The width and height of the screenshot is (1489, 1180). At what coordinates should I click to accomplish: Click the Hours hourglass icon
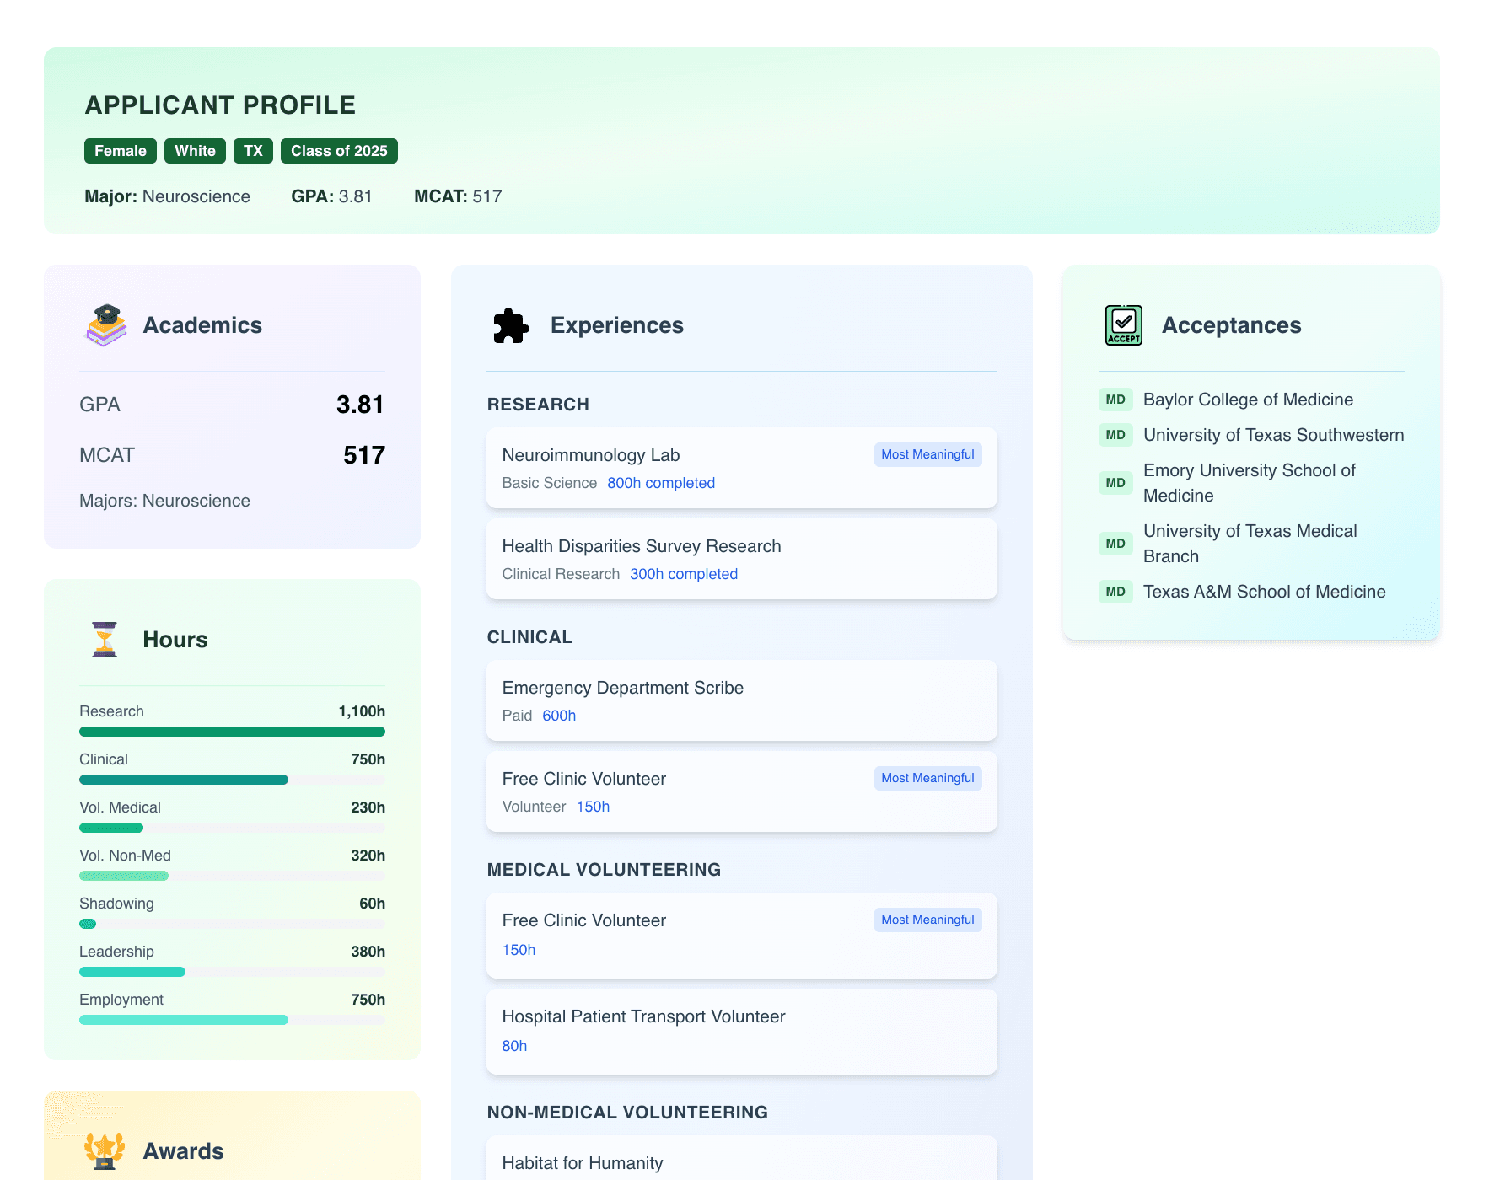click(x=105, y=640)
